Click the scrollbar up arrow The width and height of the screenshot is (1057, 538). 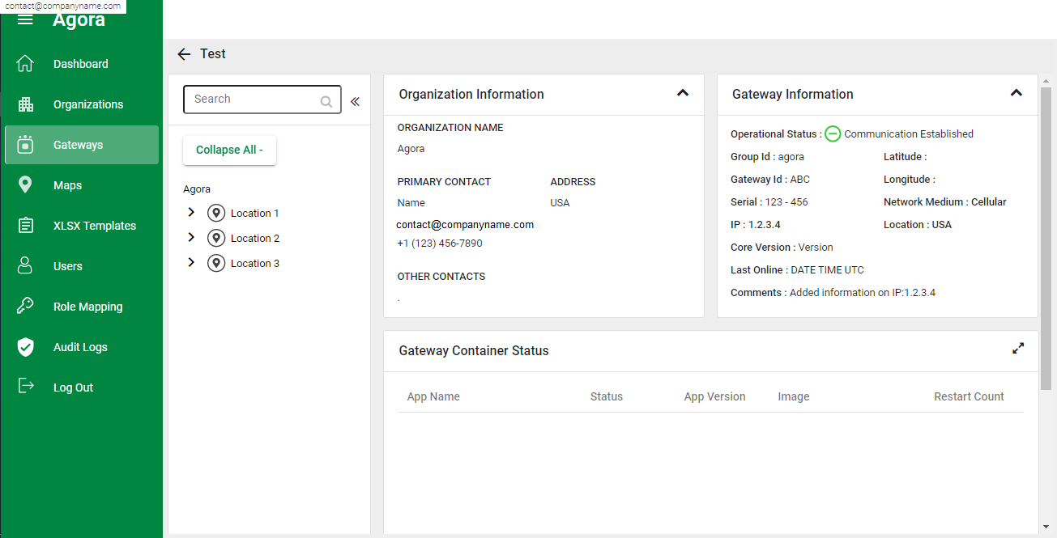[x=1046, y=82]
